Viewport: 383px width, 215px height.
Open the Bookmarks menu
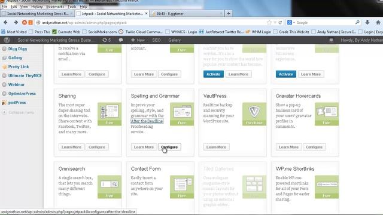[55, 7]
